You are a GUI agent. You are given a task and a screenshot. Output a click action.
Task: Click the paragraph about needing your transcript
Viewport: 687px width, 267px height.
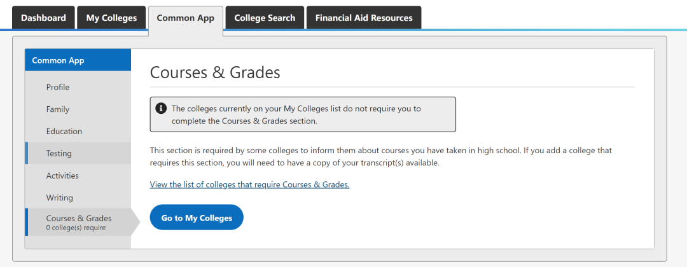pyautogui.click(x=380, y=157)
